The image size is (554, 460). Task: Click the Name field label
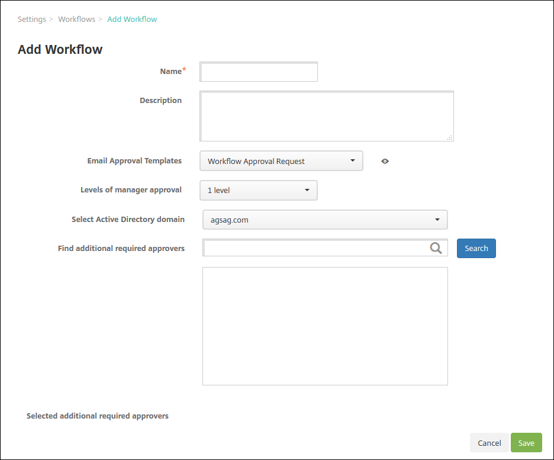tap(170, 72)
